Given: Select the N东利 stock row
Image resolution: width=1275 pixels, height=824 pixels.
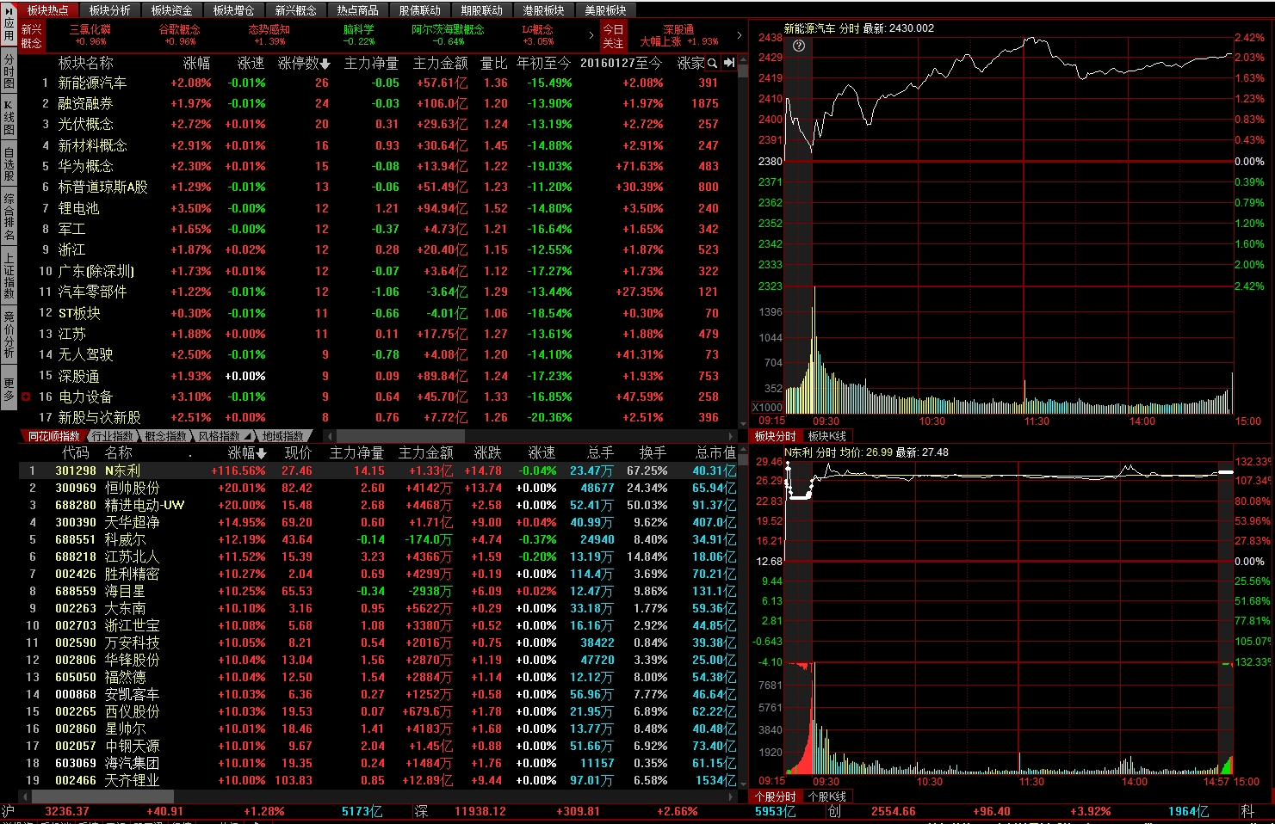Looking at the screenshot, I should point(122,470).
